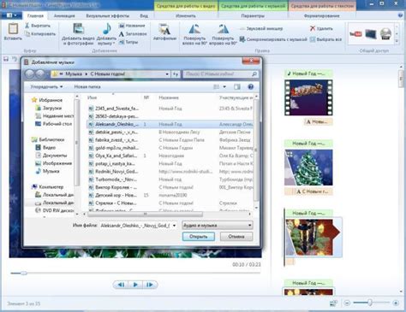This screenshot has height=312, width=406.
Task: Click the Вырезать cut icon
Action: tap(27, 26)
